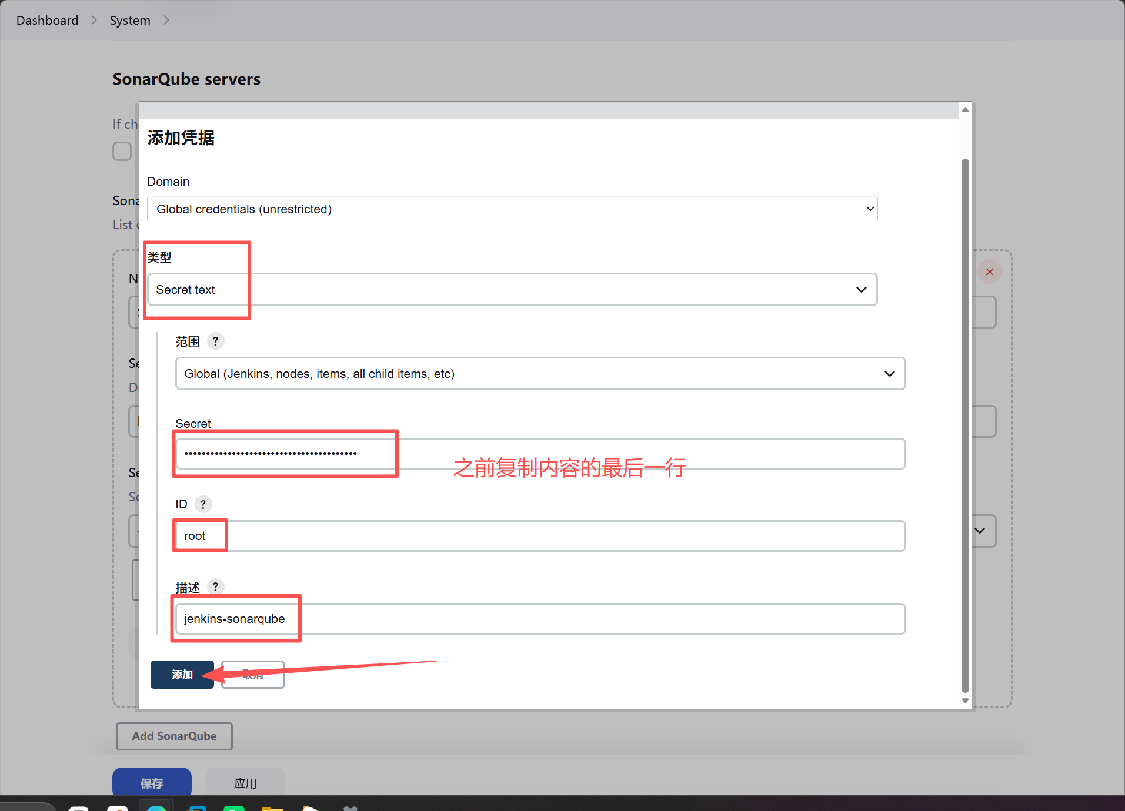Image resolution: width=1125 pixels, height=811 pixels.
Task: Go to Dashboard breadcrumb
Action: coord(47,21)
